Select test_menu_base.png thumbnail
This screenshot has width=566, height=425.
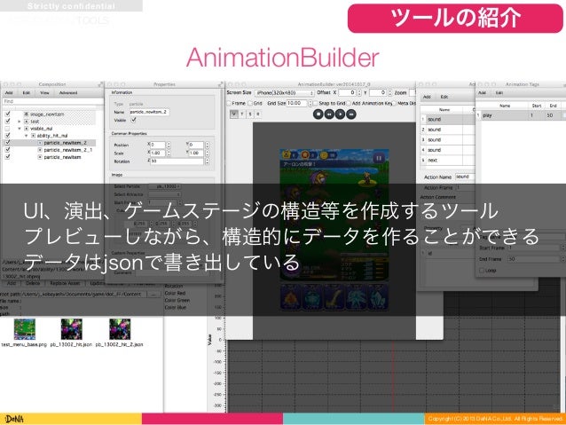25,329
